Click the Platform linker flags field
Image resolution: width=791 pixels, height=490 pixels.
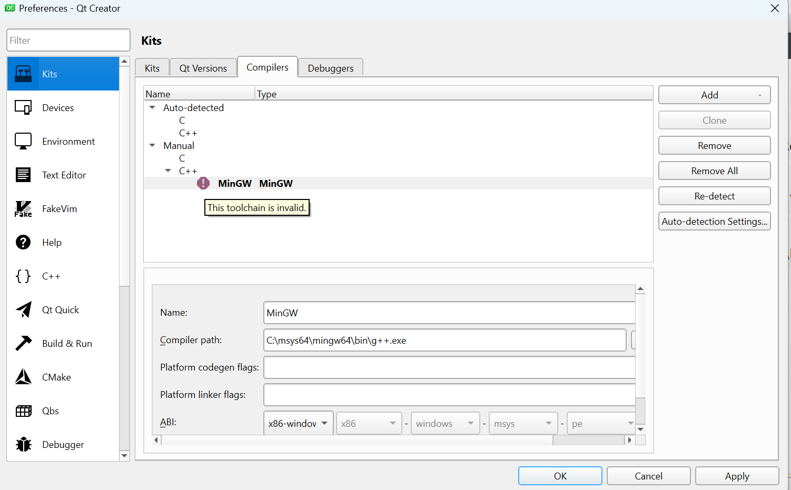pyautogui.click(x=449, y=395)
